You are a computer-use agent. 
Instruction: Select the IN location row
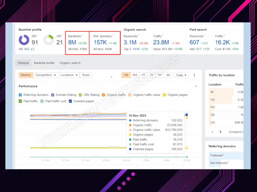tap(226, 92)
